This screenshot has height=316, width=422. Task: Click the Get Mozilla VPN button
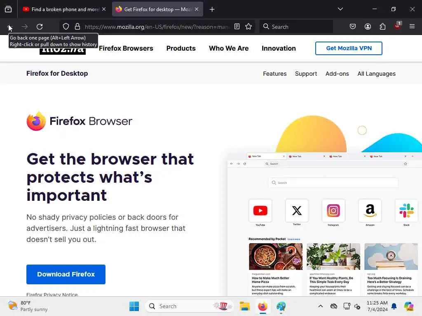349,49
